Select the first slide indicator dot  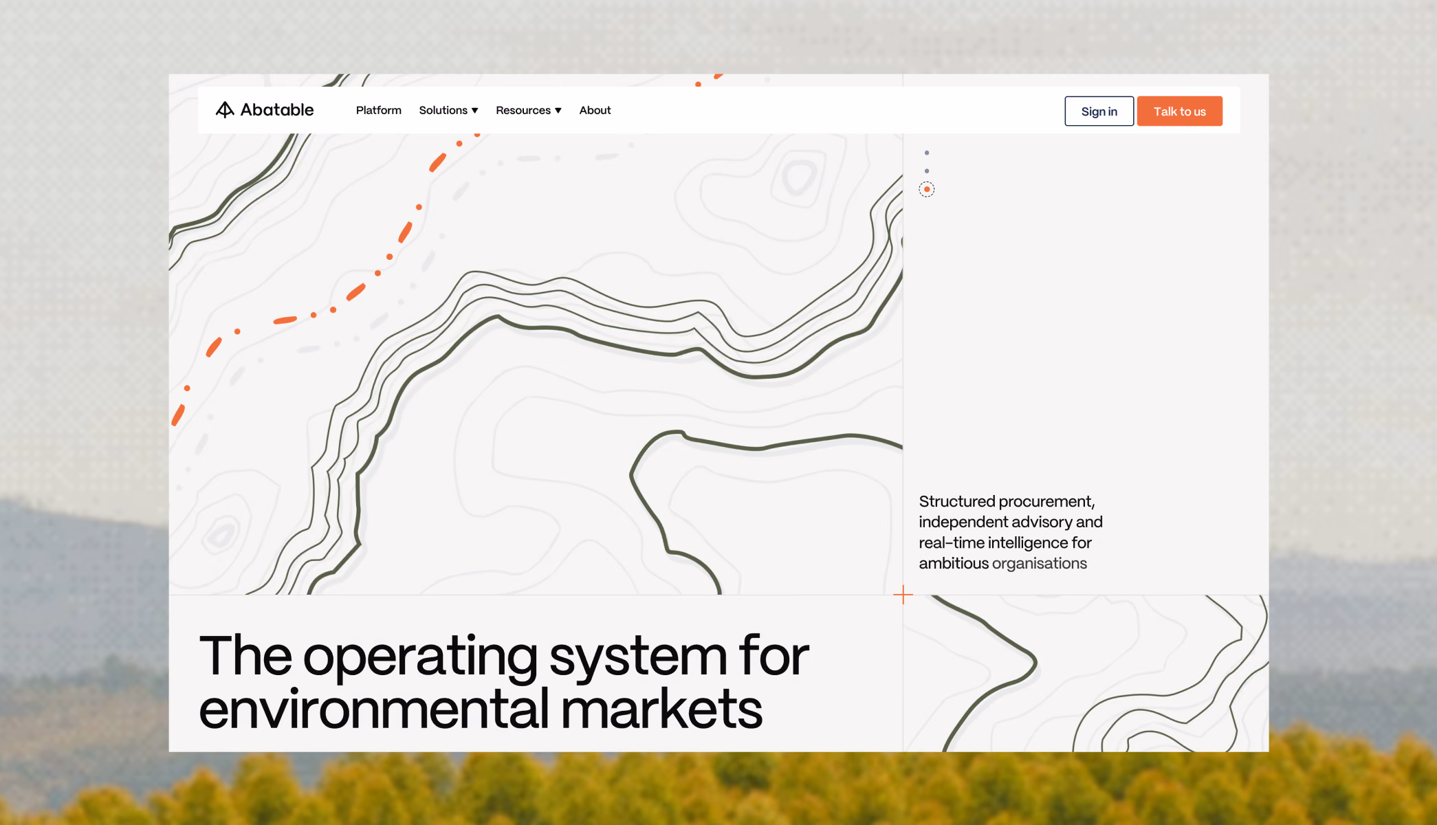click(927, 153)
